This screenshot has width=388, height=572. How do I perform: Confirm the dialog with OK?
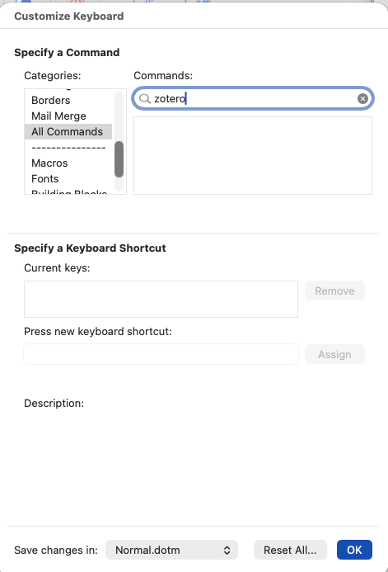point(354,550)
